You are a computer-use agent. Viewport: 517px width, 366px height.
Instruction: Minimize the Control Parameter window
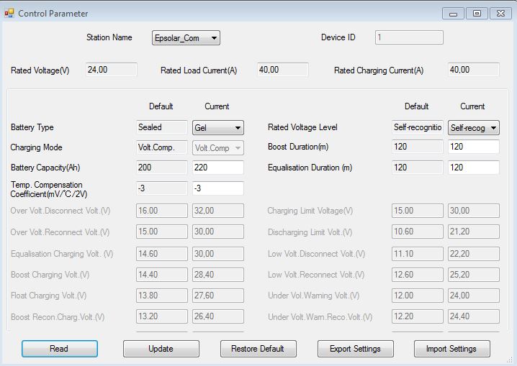point(453,14)
